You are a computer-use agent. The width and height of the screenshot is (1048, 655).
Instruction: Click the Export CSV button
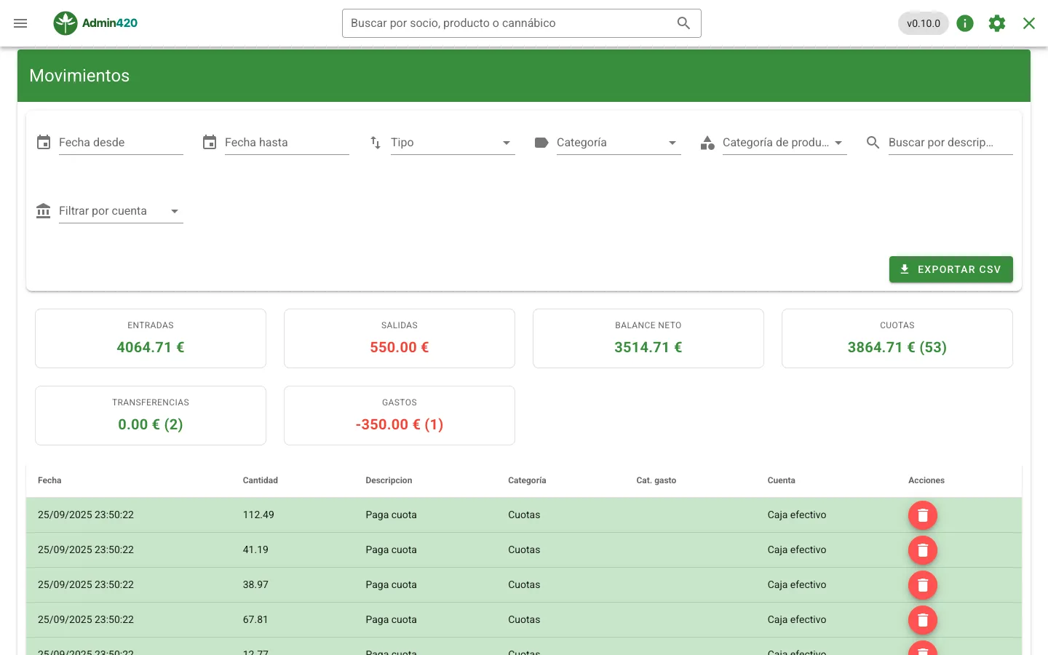951,269
